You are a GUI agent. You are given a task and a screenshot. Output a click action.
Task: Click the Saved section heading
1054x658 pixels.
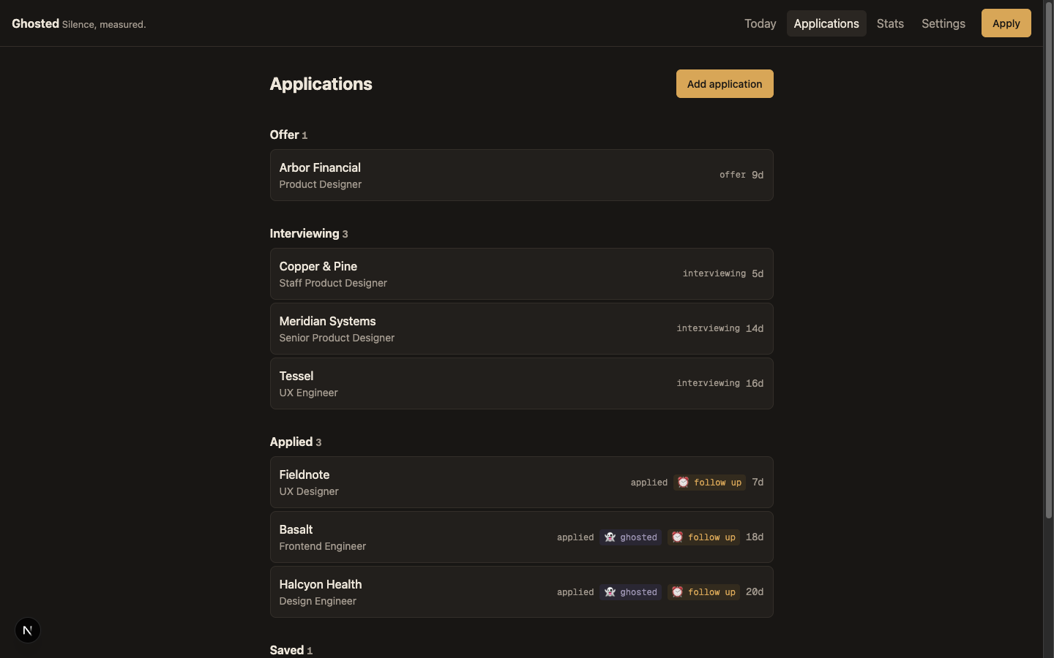tap(291, 650)
